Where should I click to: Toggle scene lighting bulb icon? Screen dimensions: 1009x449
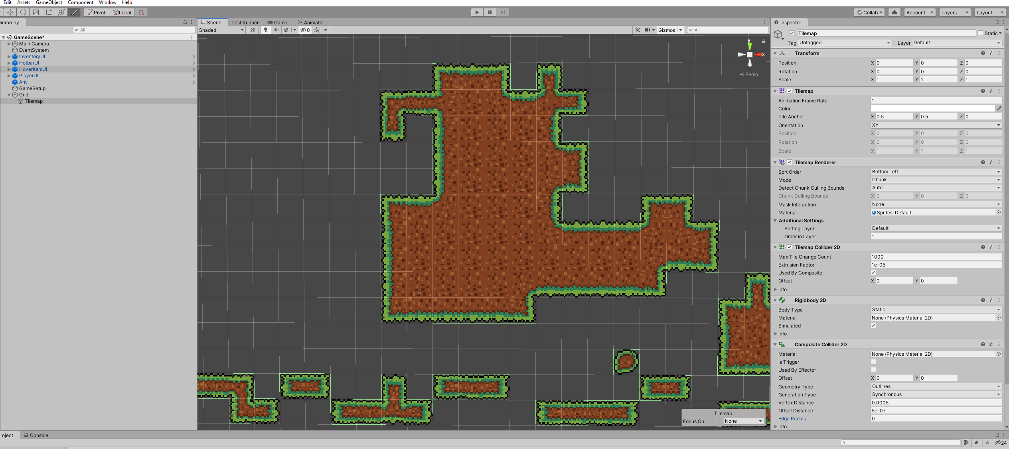266,30
